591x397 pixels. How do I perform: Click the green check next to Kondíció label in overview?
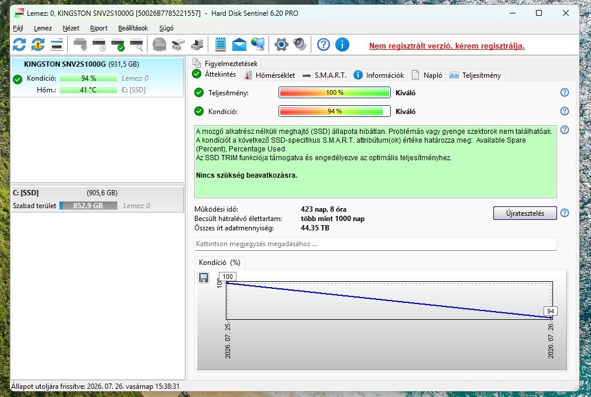pyautogui.click(x=198, y=112)
